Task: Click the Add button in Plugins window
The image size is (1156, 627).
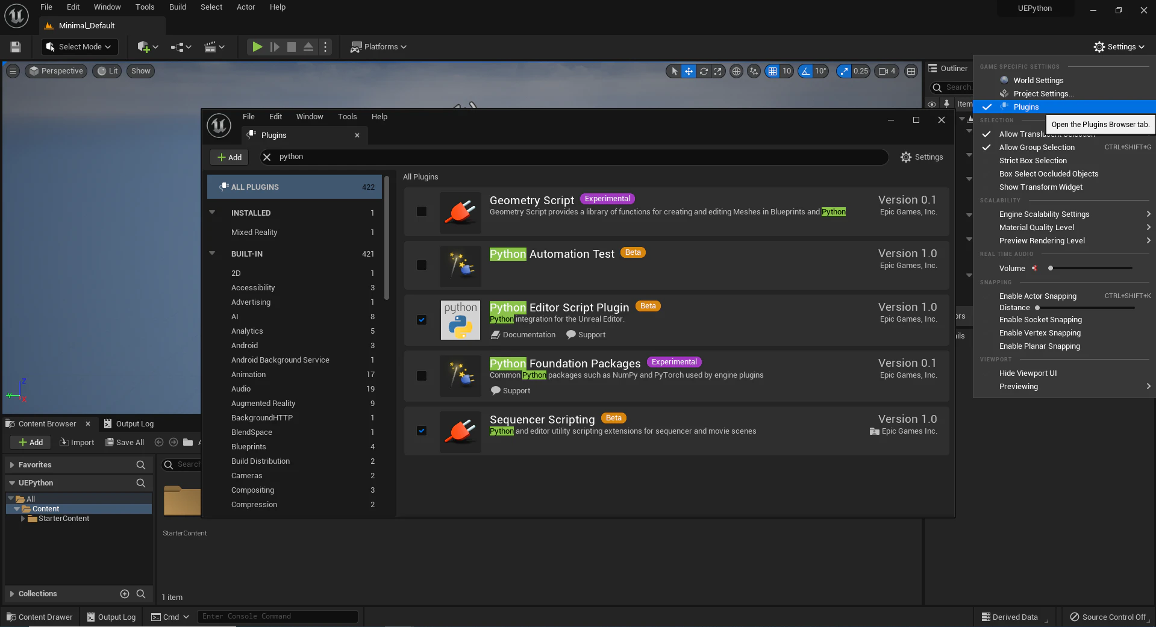Action: 230,157
